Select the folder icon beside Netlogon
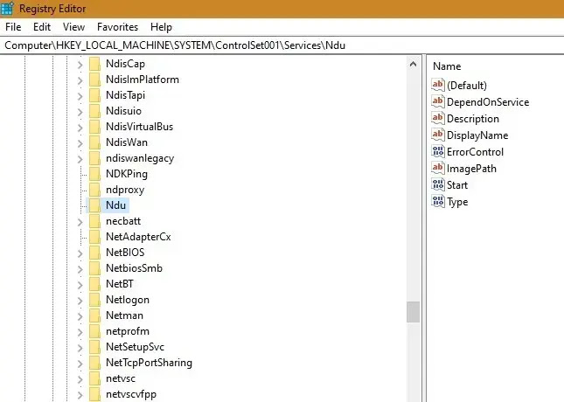 pos(95,300)
